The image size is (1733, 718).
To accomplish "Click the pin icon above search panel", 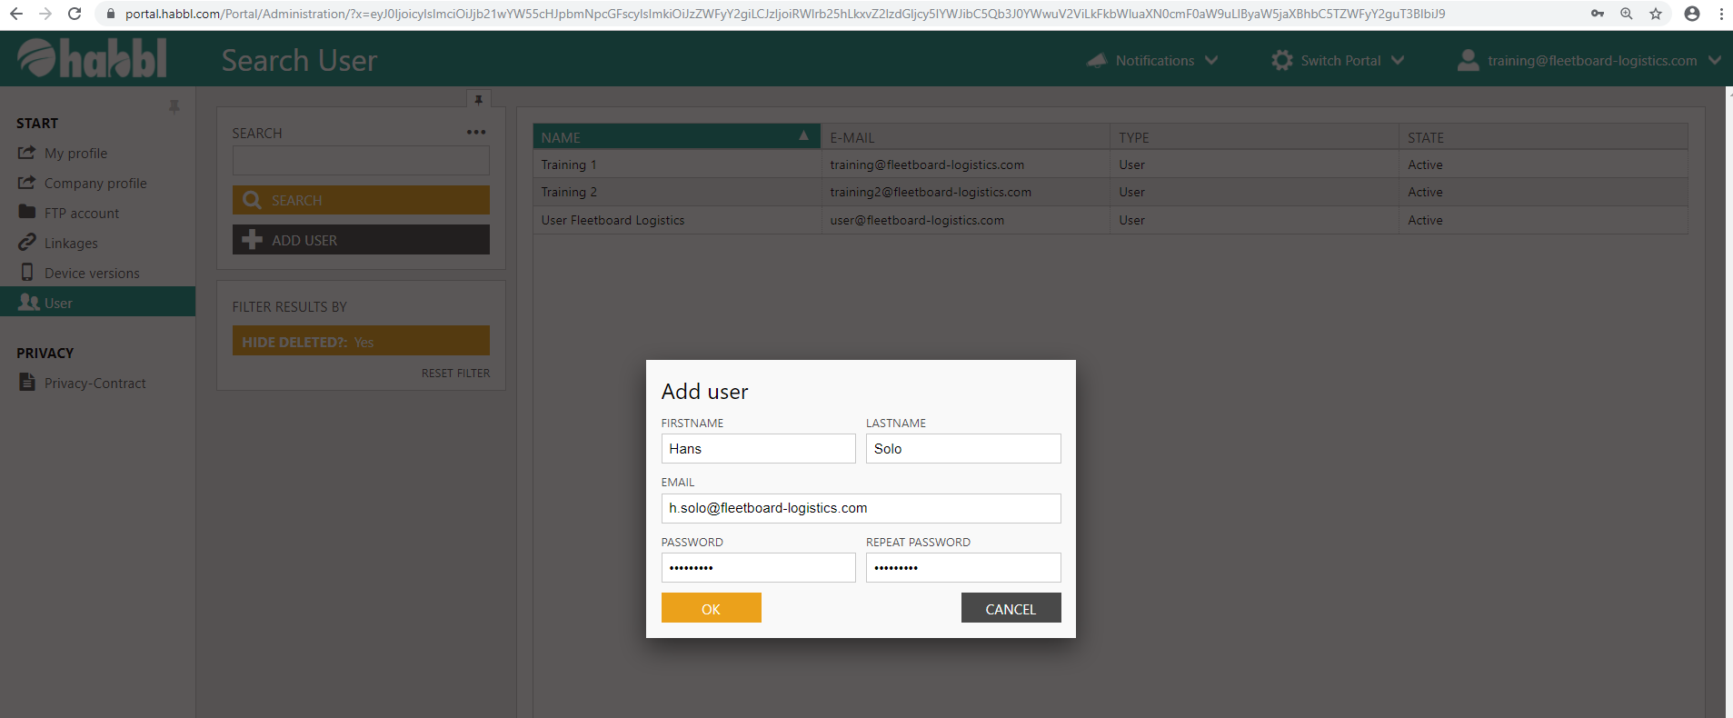I will click(x=478, y=100).
